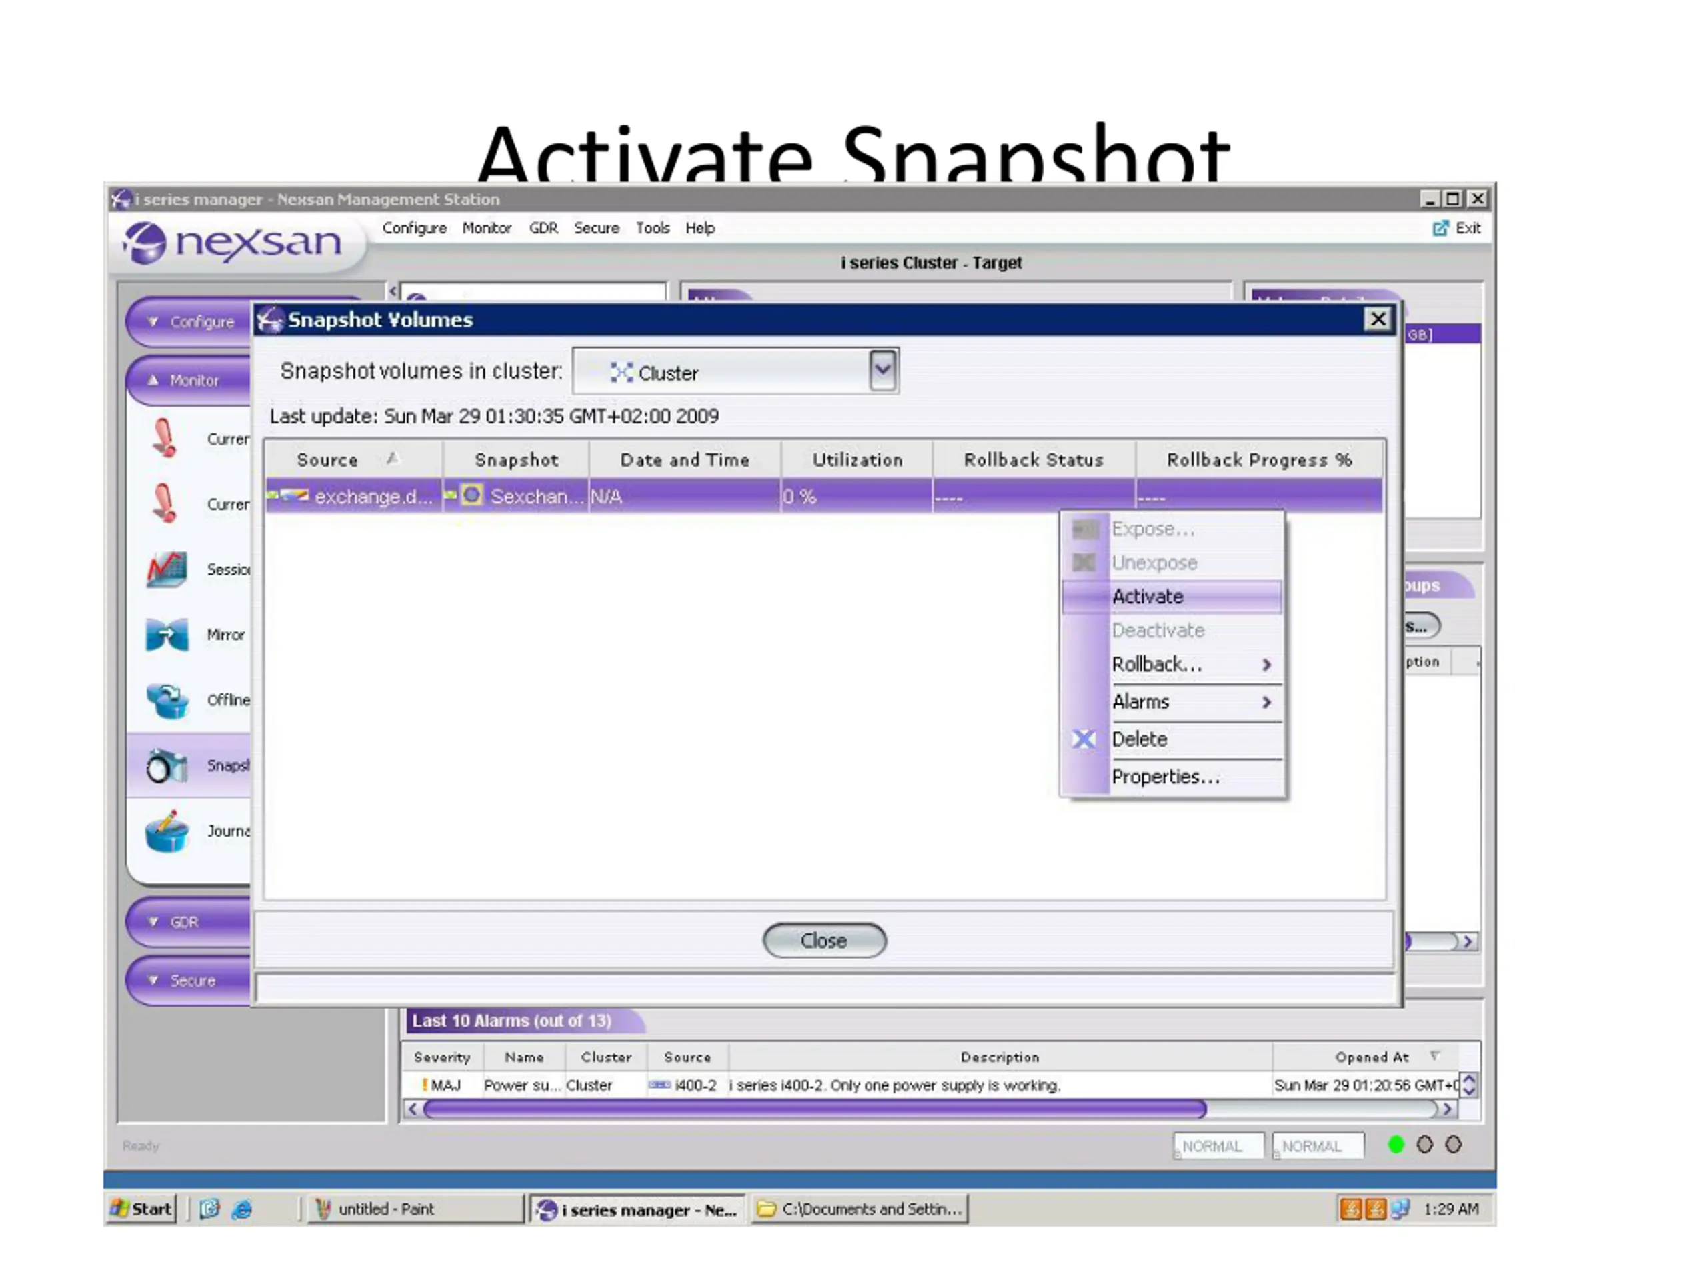Viewport: 1707px width, 1280px height.
Task: Click the MAJ severity warning icon
Action: coord(425,1085)
